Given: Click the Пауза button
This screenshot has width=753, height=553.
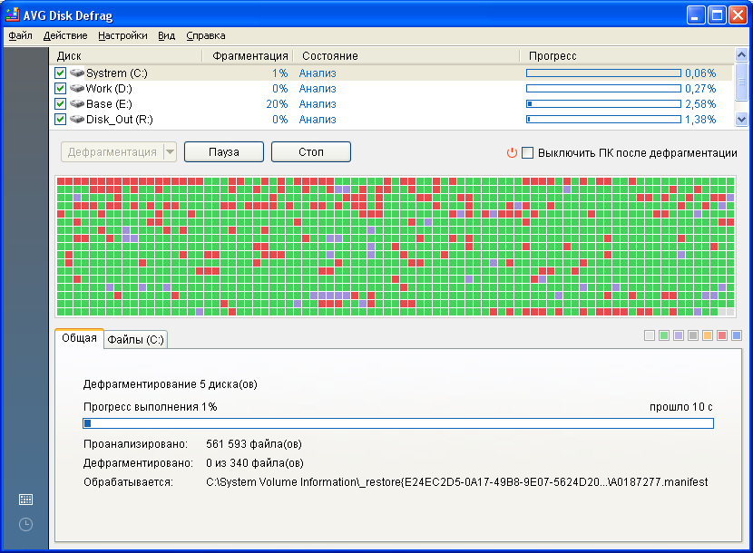Looking at the screenshot, I should (x=224, y=151).
